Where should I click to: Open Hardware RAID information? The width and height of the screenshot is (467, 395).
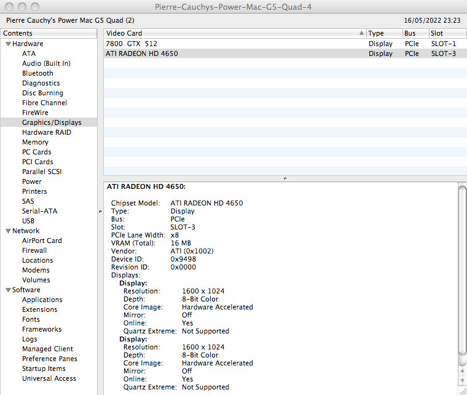coord(47,132)
